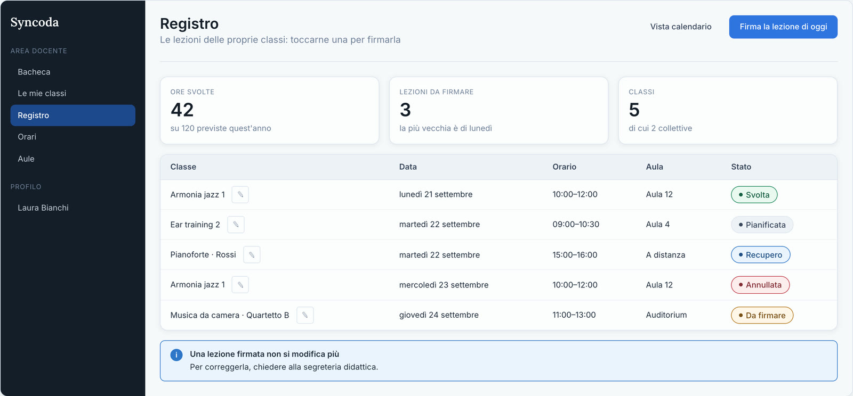Viewport: 853px width, 396px height.
Task: Click the Aula 4 cell
Action: coord(658,225)
